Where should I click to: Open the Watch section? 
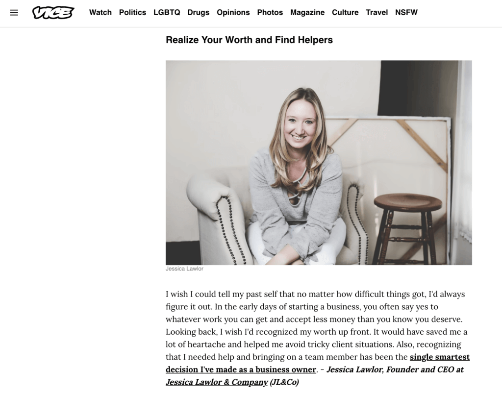[x=100, y=12]
